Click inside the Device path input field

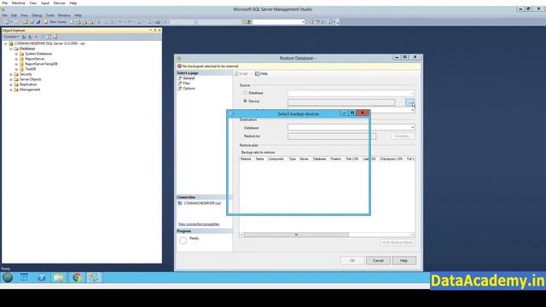pyautogui.click(x=341, y=102)
